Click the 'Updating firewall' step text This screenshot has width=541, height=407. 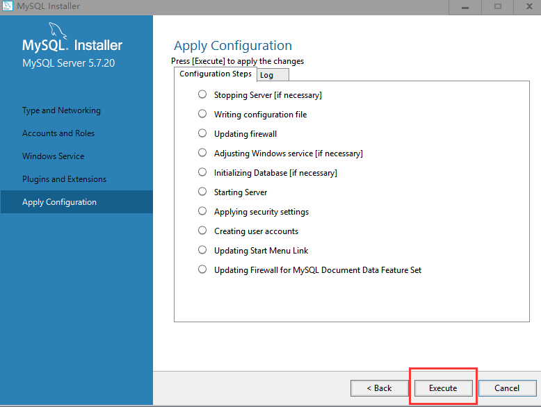[x=245, y=134]
